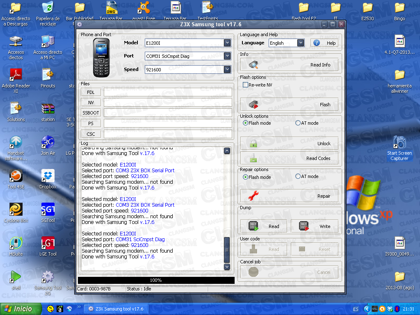Select AT mode under Repair options
The image size is (420, 315).
[298, 176]
